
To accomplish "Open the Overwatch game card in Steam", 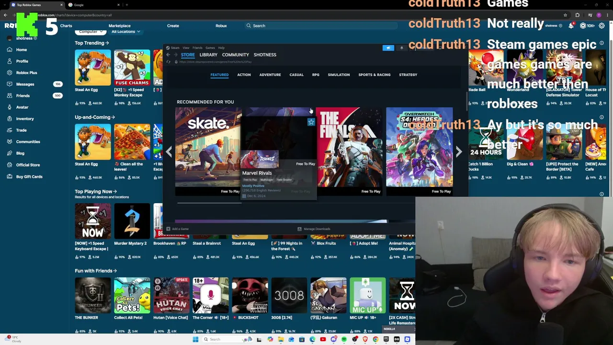I will [420, 151].
